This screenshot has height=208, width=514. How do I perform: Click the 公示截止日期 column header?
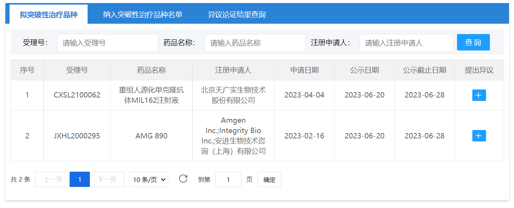[425, 70]
